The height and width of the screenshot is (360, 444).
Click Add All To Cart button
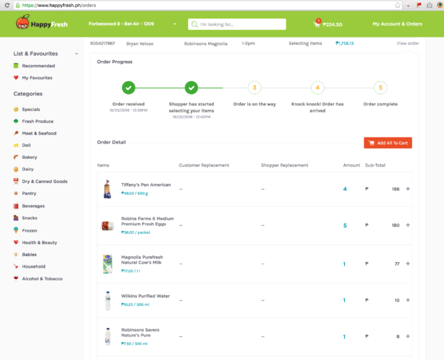click(388, 143)
